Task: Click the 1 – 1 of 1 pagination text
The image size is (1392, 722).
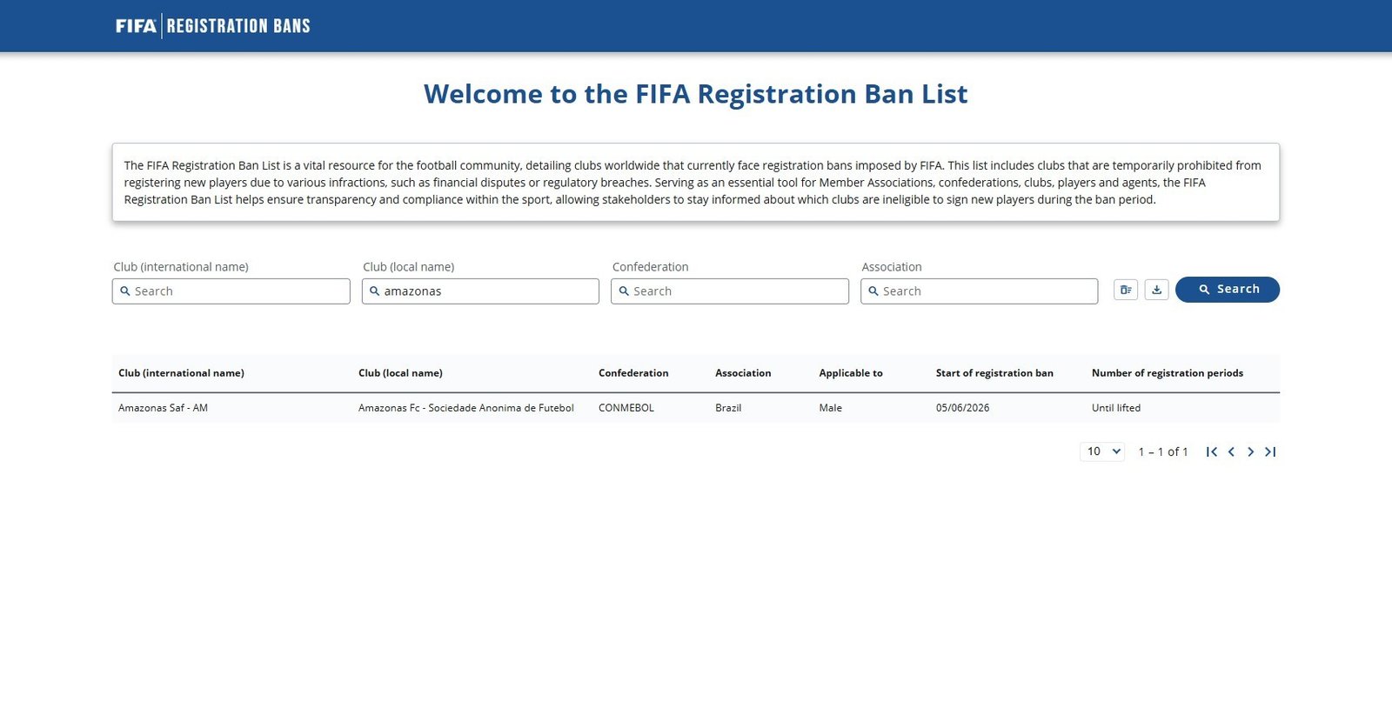Action: 1163,451
